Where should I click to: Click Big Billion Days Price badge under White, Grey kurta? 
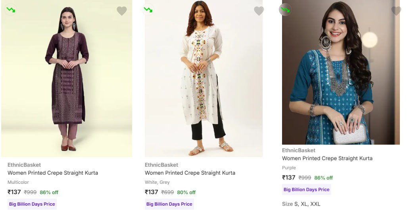tap(169, 204)
